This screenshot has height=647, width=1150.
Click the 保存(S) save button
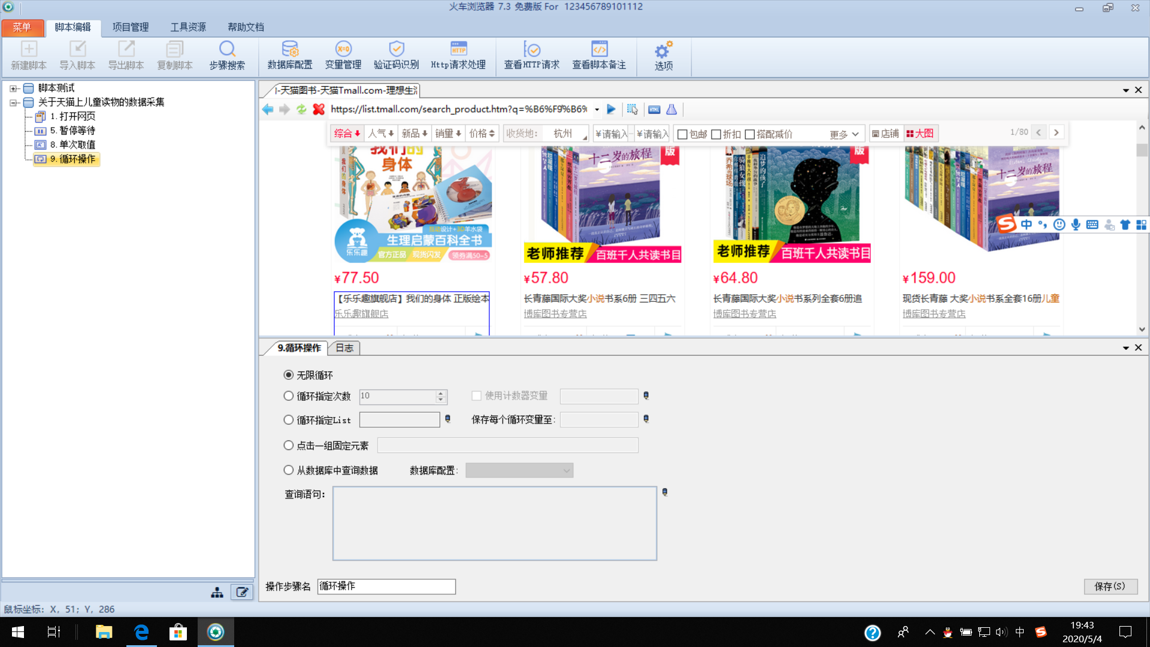tap(1110, 586)
